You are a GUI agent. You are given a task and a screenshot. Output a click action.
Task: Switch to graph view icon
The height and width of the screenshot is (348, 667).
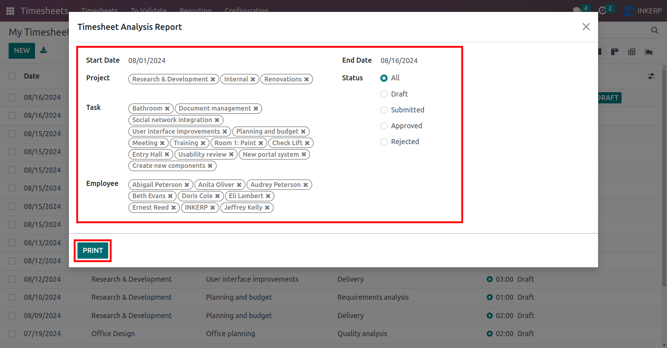pyautogui.click(x=649, y=52)
